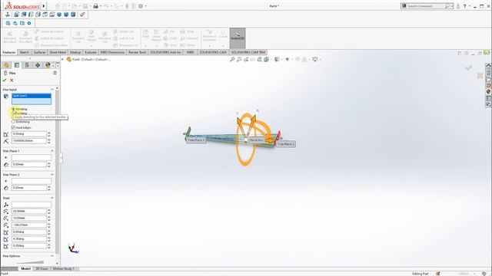492x276 pixels.
Task: Click Zoom to Area magnifier icon
Action: pos(239,59)
